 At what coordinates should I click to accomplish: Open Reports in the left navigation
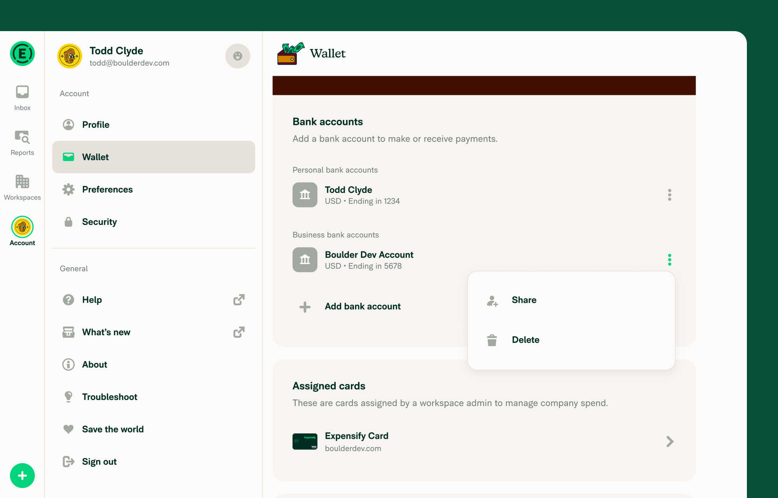[x=22, y=141]
